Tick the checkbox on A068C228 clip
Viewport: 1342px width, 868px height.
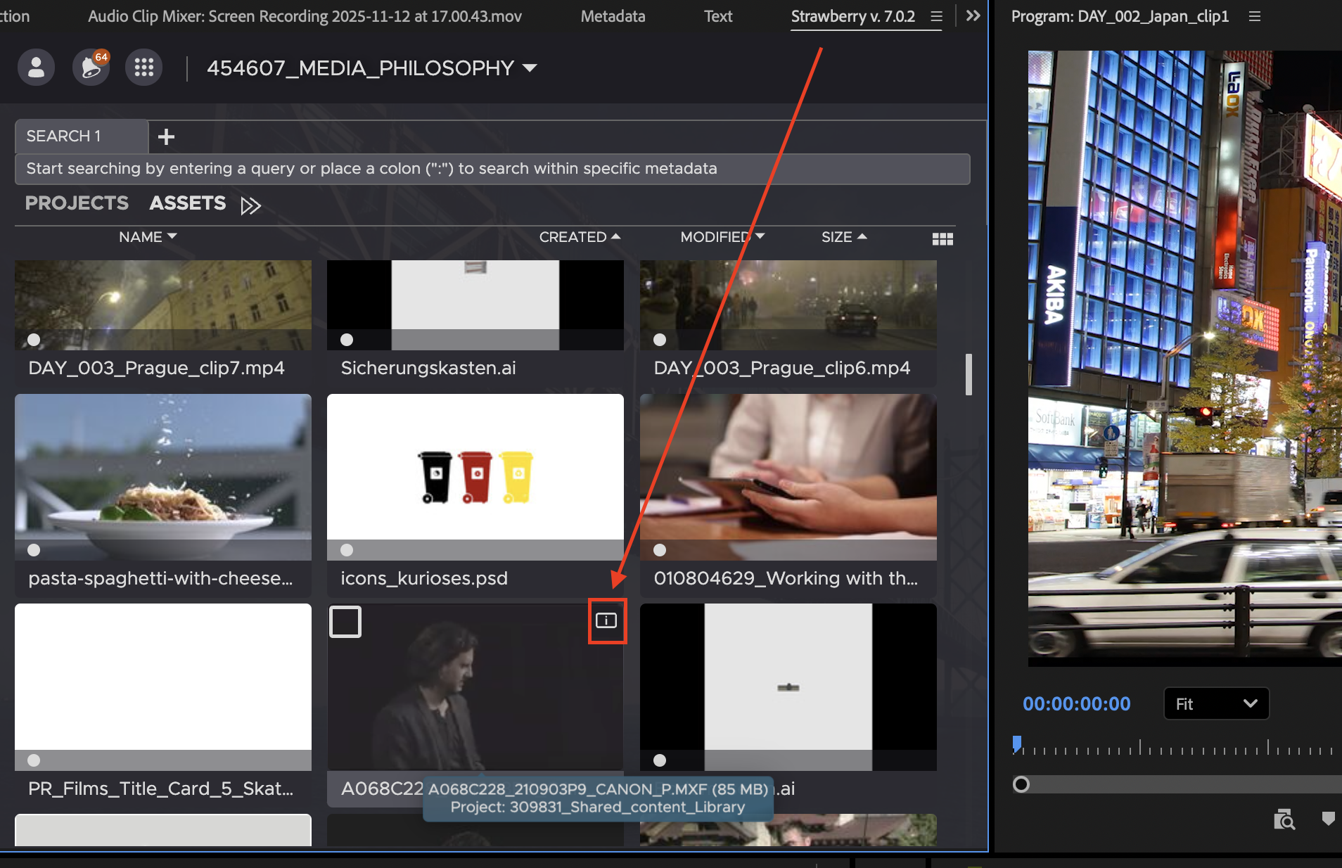(345, 622)
